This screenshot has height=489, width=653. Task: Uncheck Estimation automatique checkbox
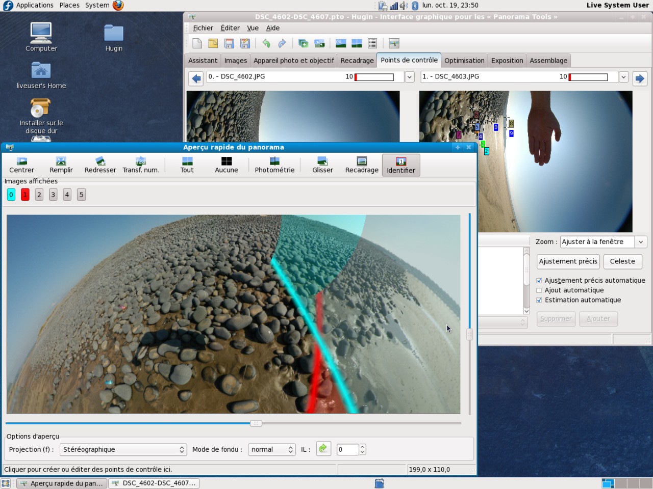(x=539, y=300)
